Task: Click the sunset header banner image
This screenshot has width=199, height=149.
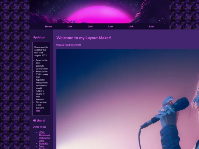Action: point(99,12)
